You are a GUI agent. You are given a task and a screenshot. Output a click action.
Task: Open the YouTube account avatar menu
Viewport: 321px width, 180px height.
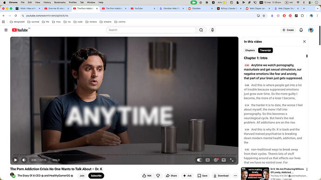311,30
